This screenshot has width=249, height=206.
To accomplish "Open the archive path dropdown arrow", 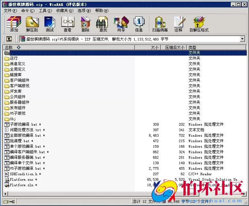I will (242, 39).
